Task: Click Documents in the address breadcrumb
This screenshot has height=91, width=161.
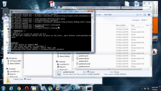Action: coord(79,8)
